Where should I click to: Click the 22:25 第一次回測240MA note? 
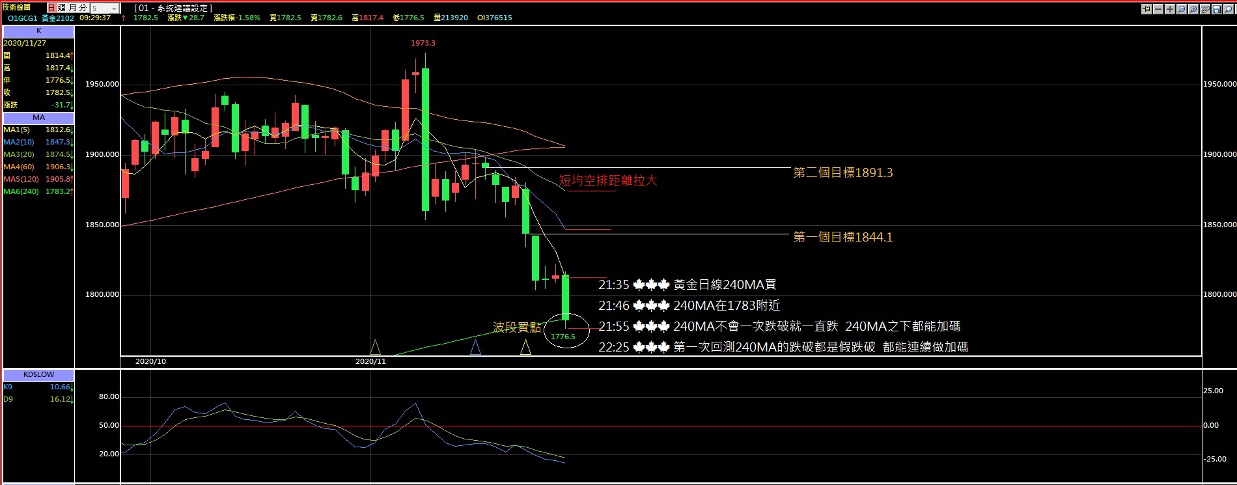click(783, 347)
